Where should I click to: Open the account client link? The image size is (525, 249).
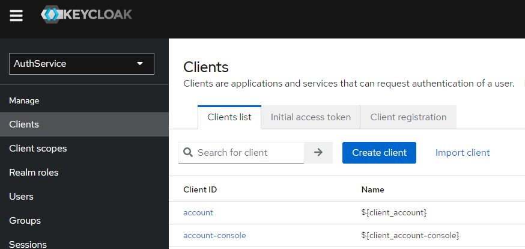[x=198, y=212]
